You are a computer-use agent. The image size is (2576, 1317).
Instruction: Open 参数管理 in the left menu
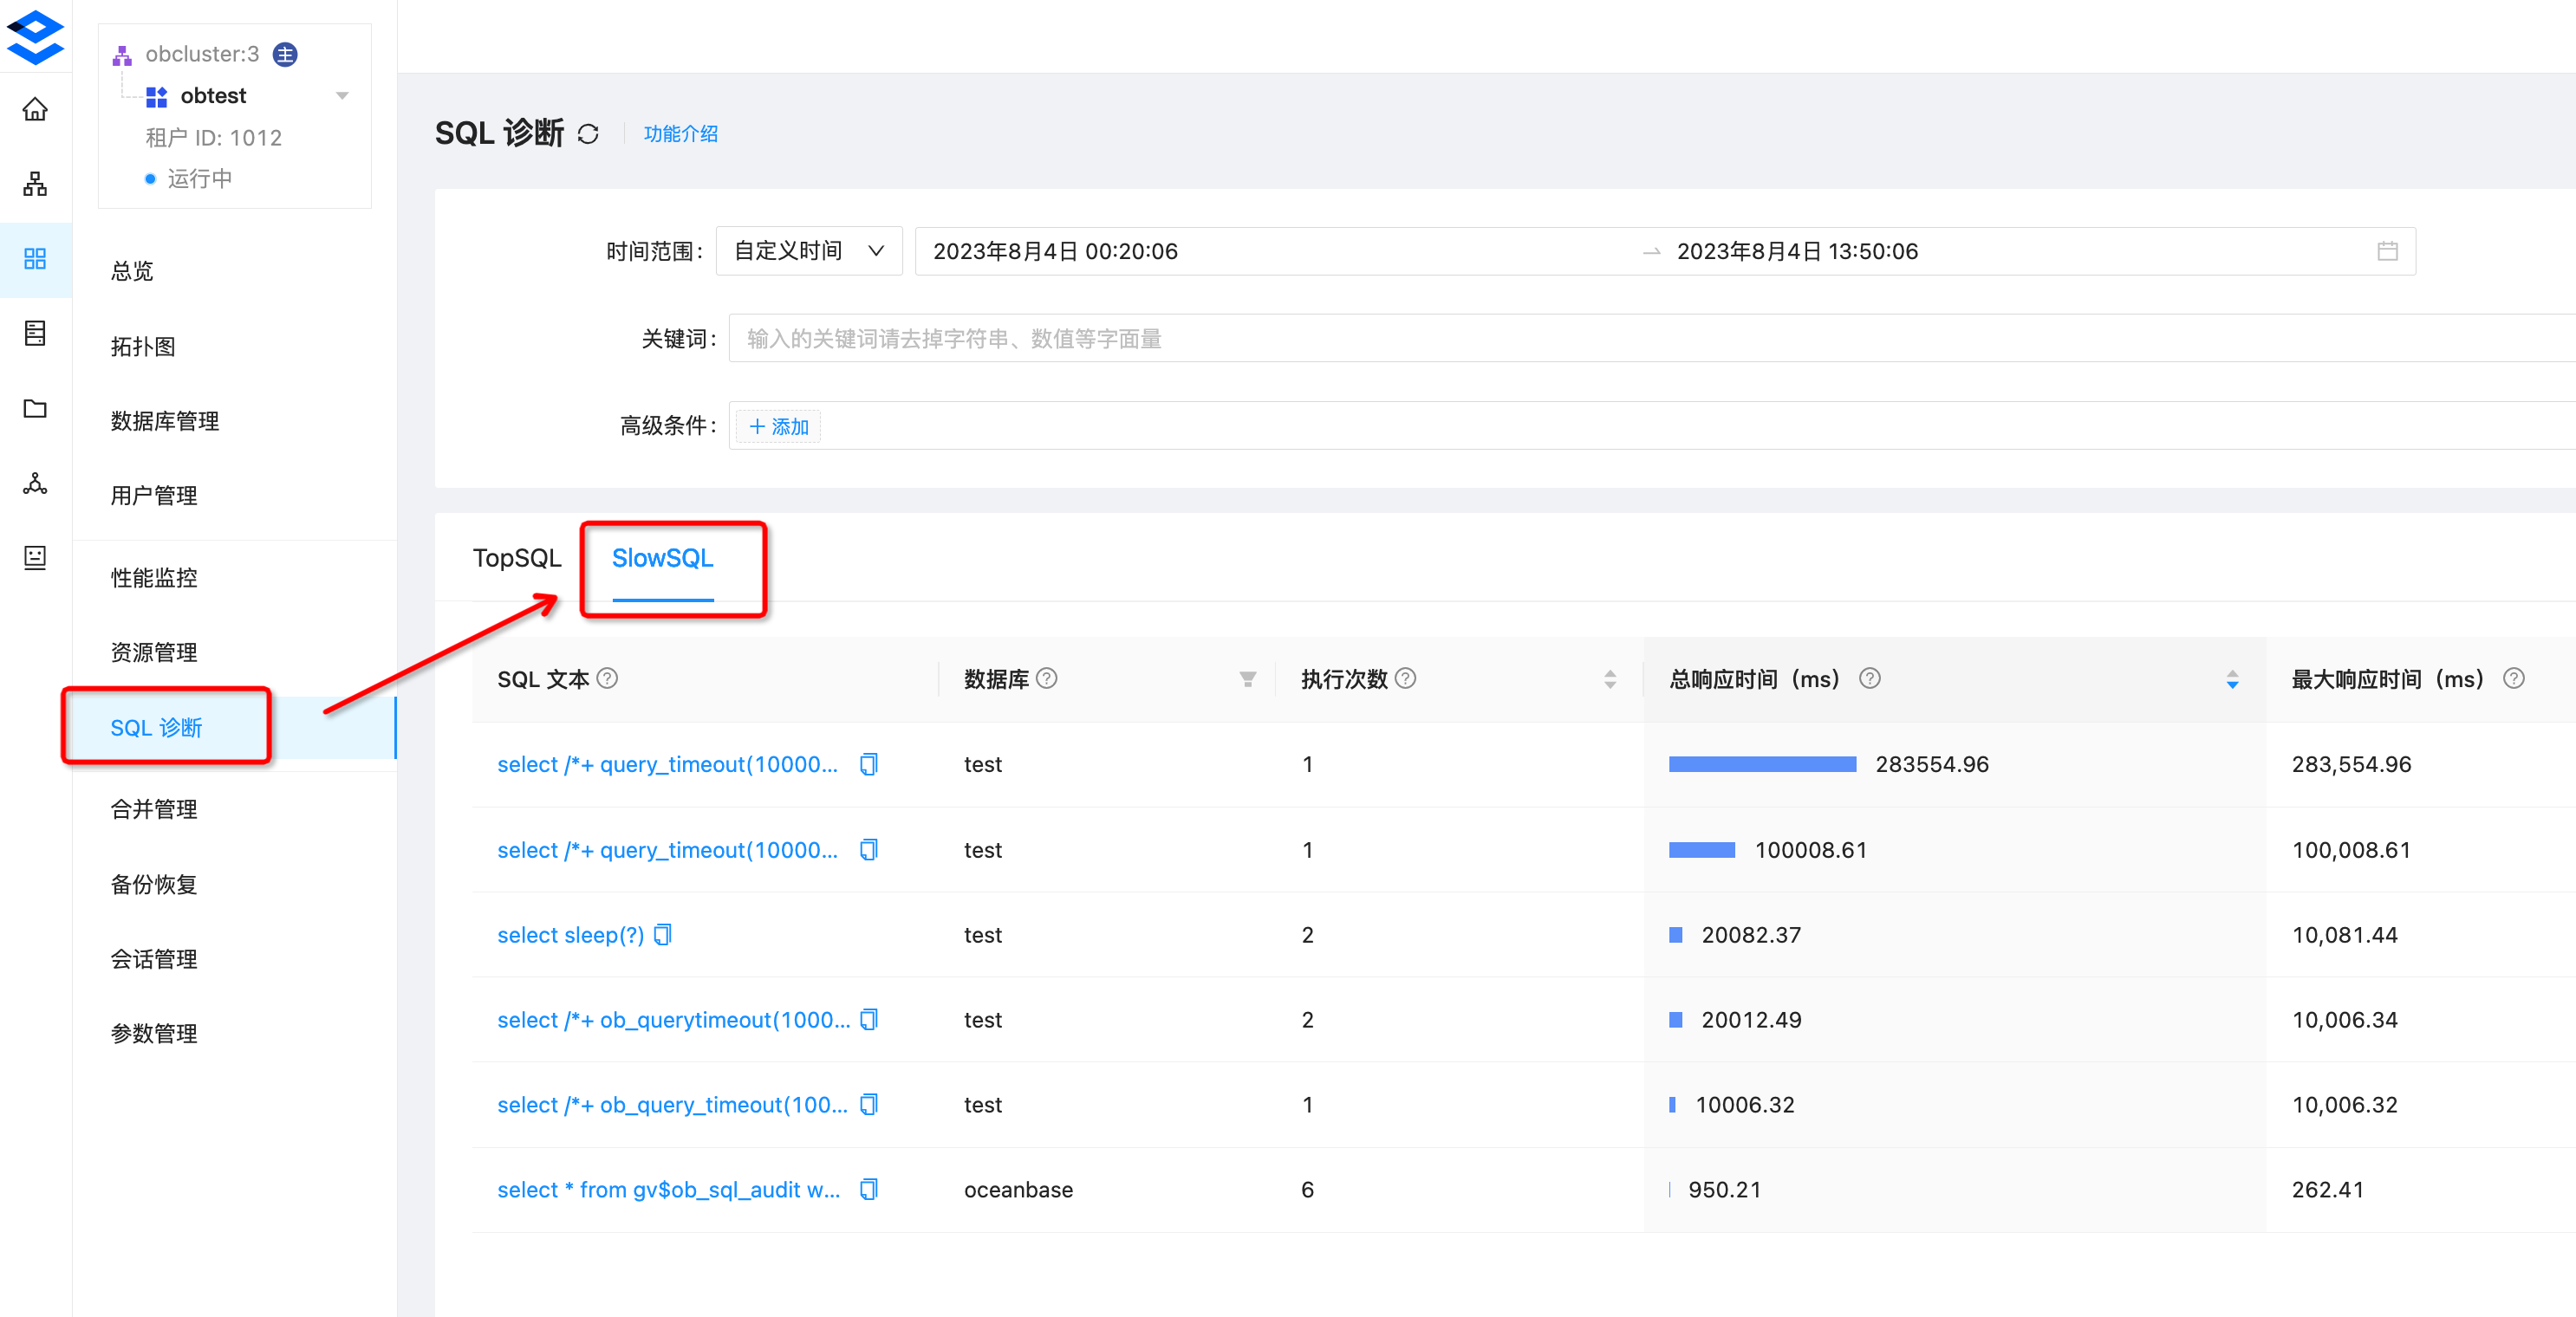[154, 1033]
